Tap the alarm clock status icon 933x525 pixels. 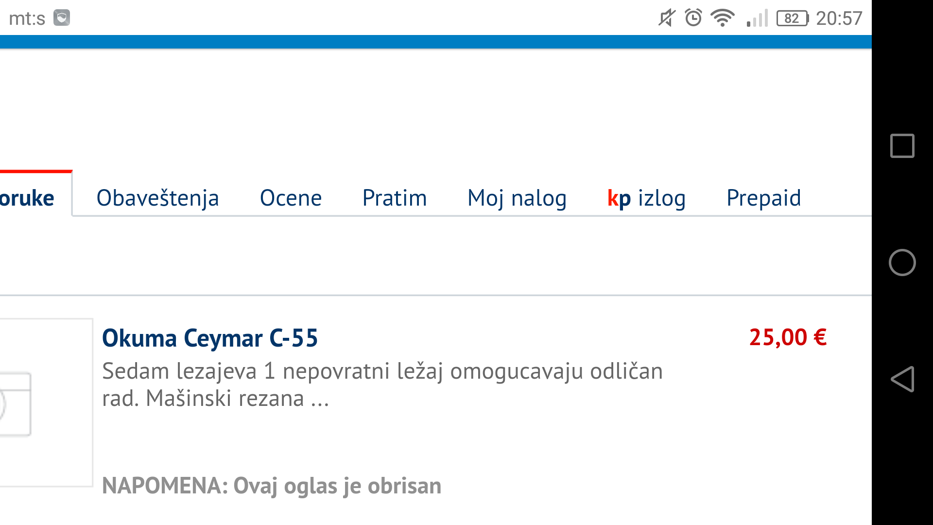[x=693, y=18]
